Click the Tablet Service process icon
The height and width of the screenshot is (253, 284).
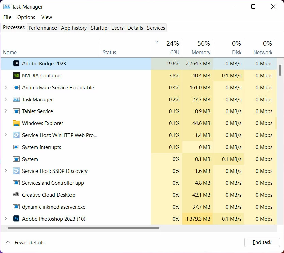pyautogui.click(x=16, y=111)
